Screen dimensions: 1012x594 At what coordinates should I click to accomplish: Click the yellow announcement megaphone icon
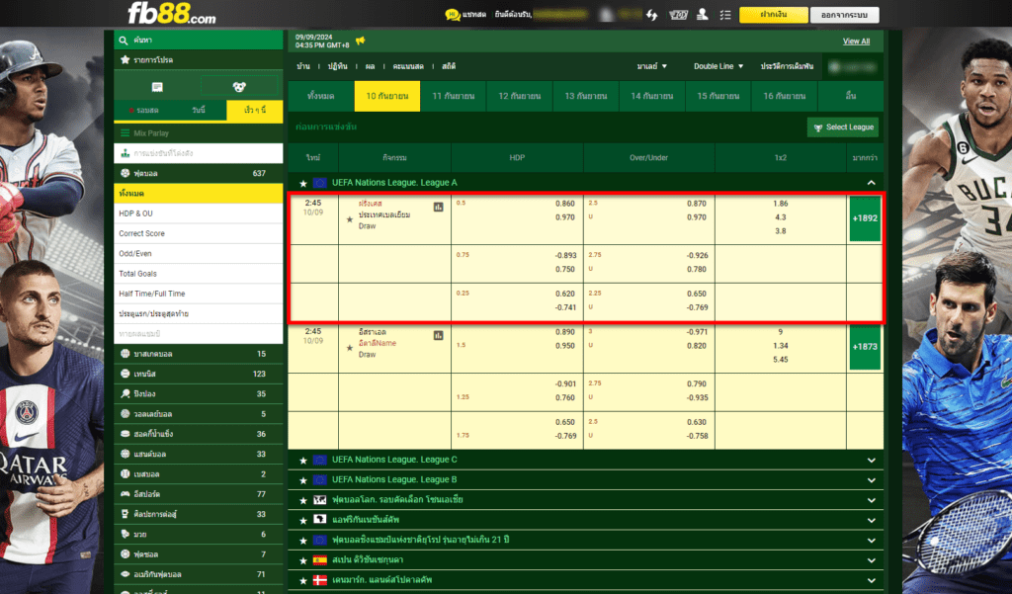[x=360, y=41]
